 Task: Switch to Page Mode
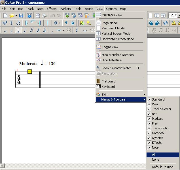click(x=121, y=23)
